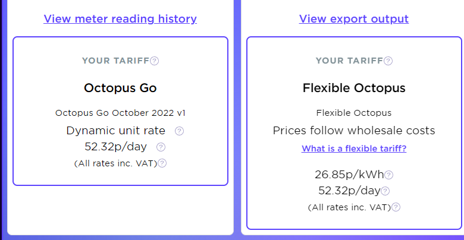Viewport: 464px width, 240px height.
Task: Open help icon beside Flexible Octopus 52.32p/day
Action: click(x=385, y=191)
